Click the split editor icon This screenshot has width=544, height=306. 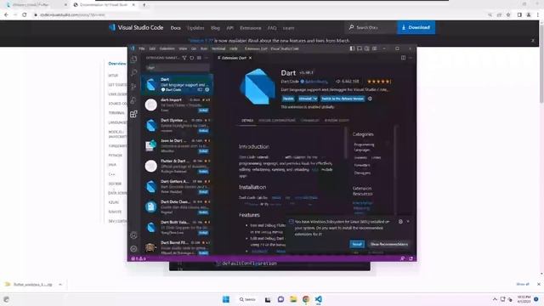point(403,58)
